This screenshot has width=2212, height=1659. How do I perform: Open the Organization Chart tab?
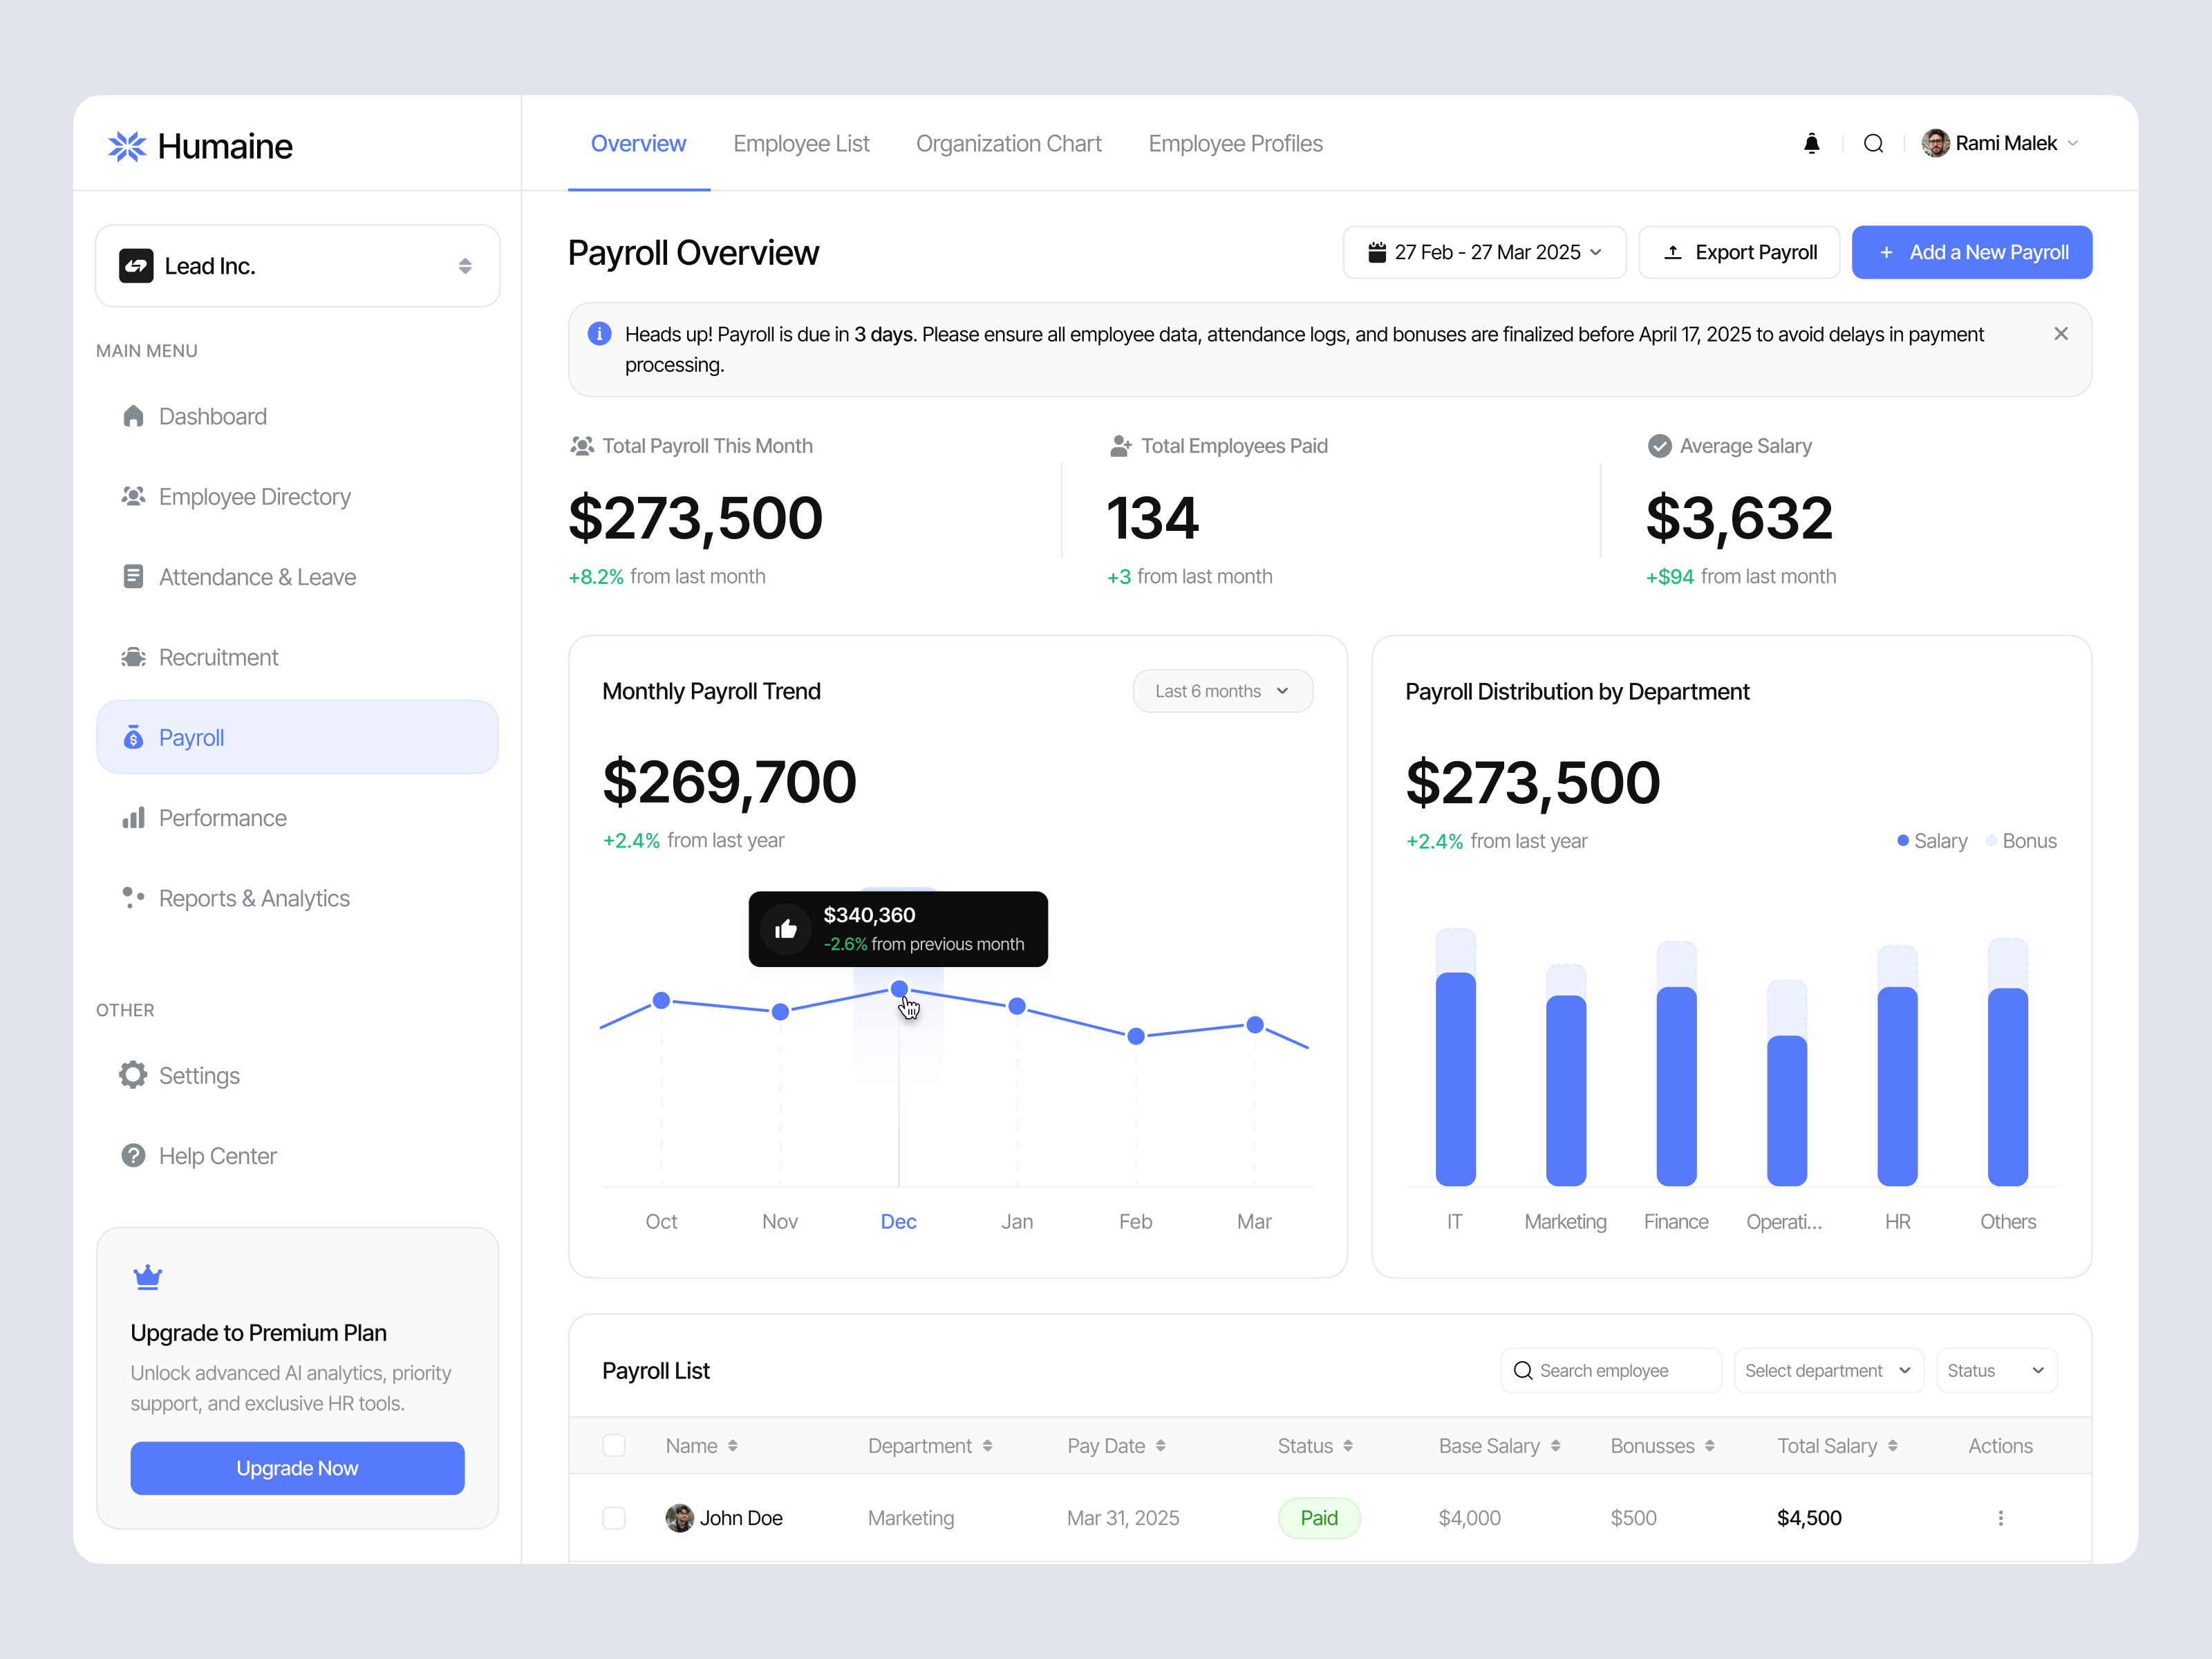[x=1008, y=143]
